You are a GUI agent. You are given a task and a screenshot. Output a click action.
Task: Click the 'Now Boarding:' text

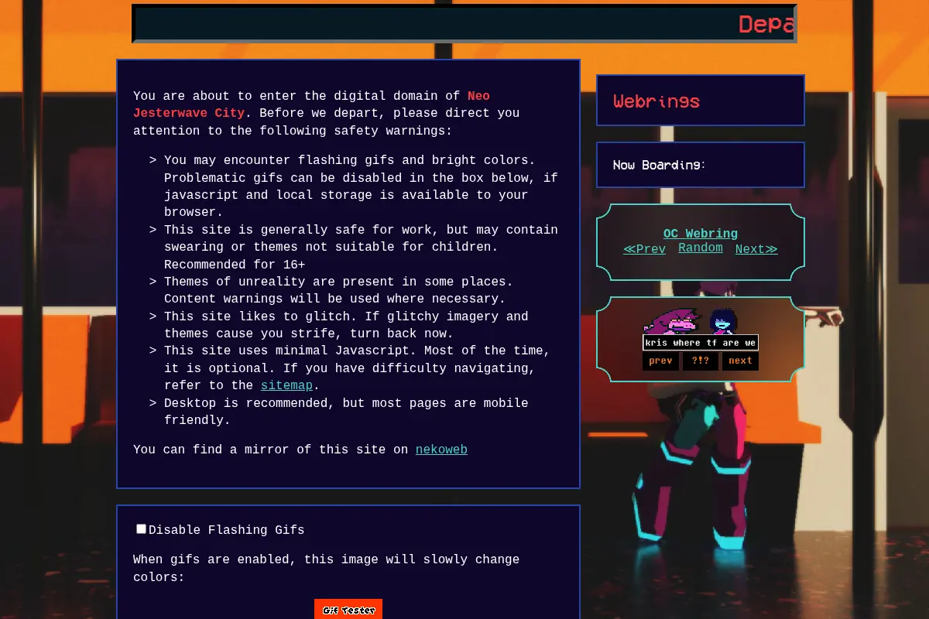tap(660, 165)
